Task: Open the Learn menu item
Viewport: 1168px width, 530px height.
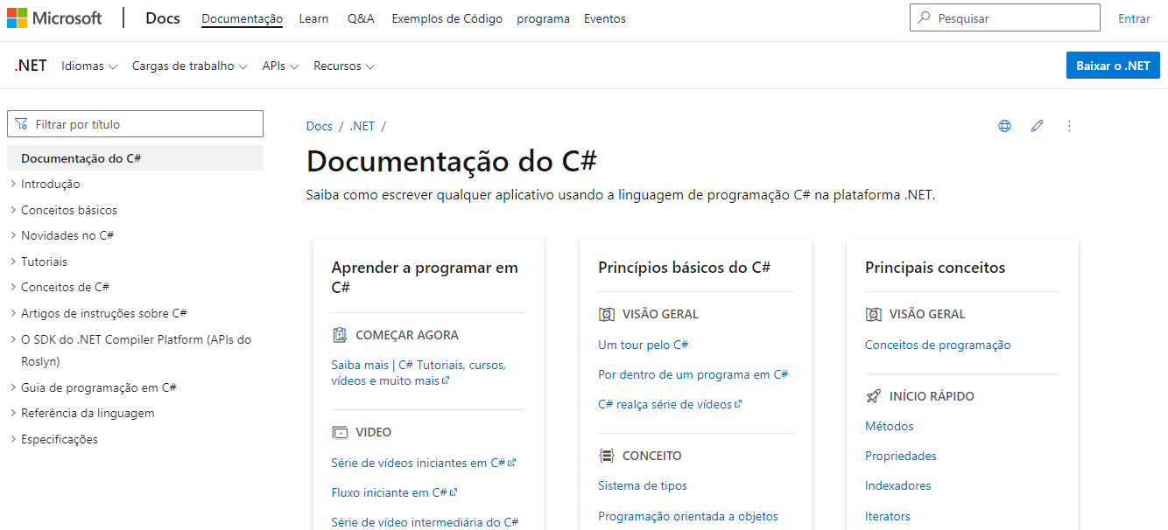Action: (x=313, y=17)
